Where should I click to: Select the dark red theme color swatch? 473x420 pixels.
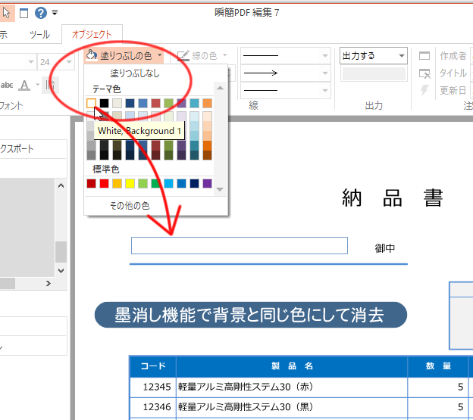click(x=155, y=103)
